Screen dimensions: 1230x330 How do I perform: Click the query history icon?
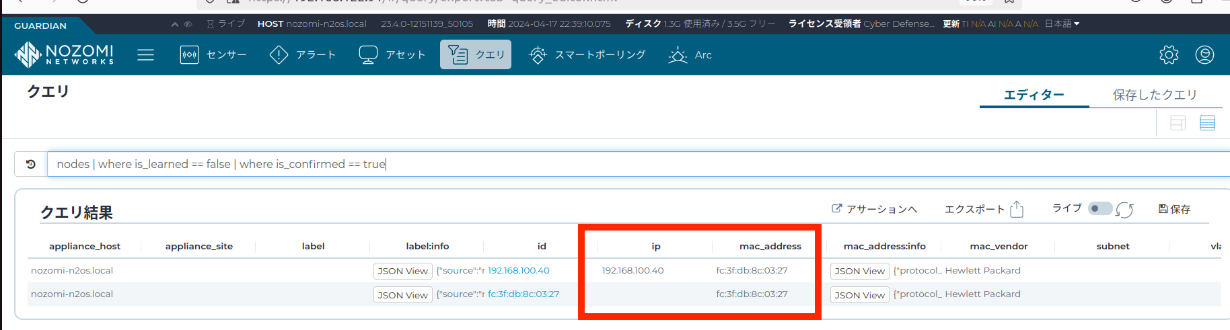pos(31,164)
